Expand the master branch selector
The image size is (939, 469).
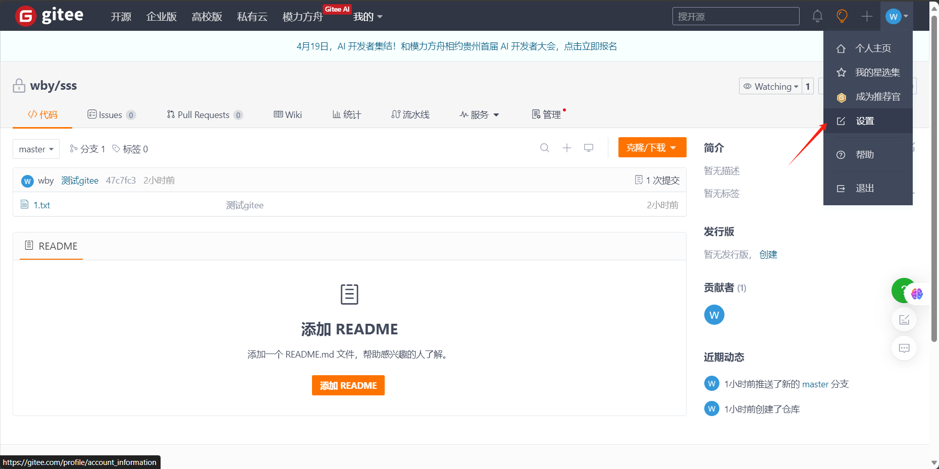click(x=35, y=149)
